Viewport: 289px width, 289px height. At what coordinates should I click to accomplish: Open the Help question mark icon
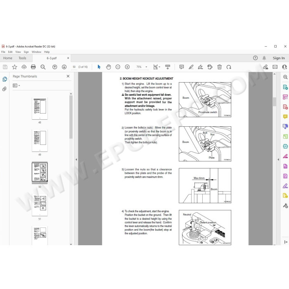pyautogui.click(x=255, y=58)
